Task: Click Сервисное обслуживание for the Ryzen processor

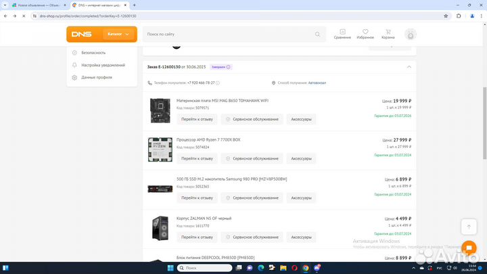Action: [252, 158]
